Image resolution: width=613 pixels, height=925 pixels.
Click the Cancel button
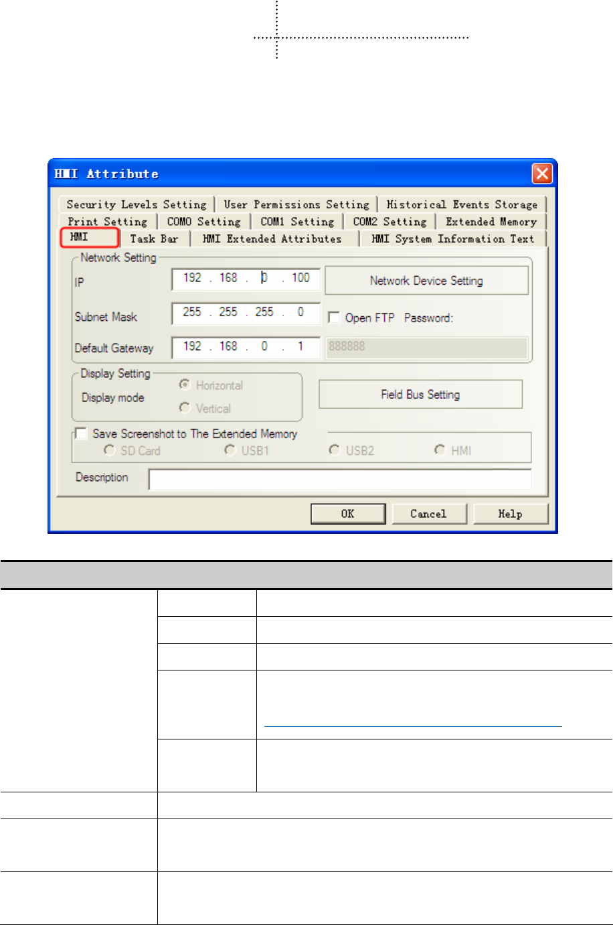(x=428, y=514)
